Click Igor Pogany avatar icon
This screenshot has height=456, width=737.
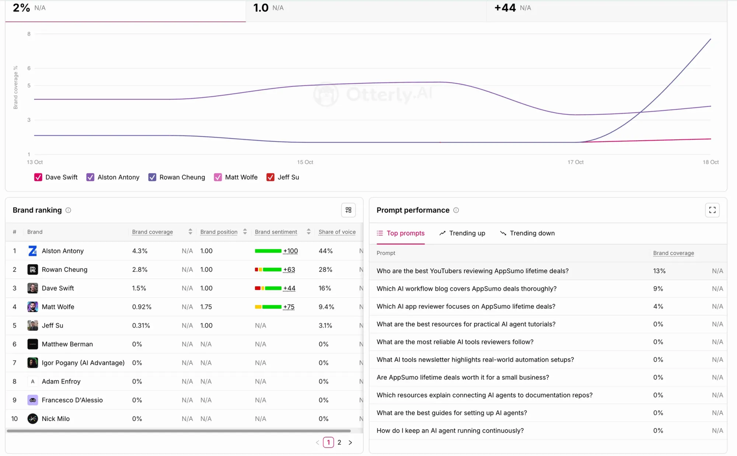(x=33, y=363)
